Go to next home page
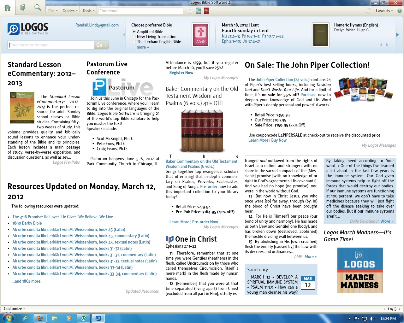 399,309
